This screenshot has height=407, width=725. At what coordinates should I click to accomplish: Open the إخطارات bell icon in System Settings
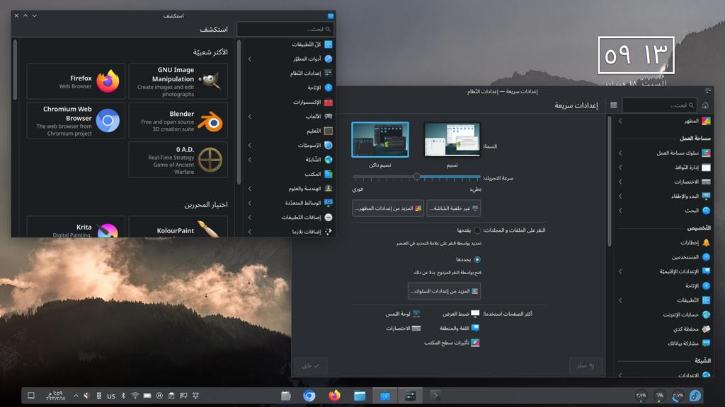(x=706, y=242)
